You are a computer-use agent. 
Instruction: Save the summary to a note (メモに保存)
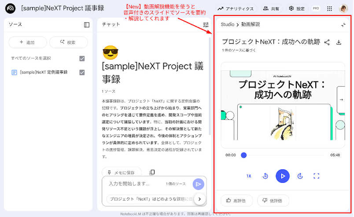click(122, 173)
